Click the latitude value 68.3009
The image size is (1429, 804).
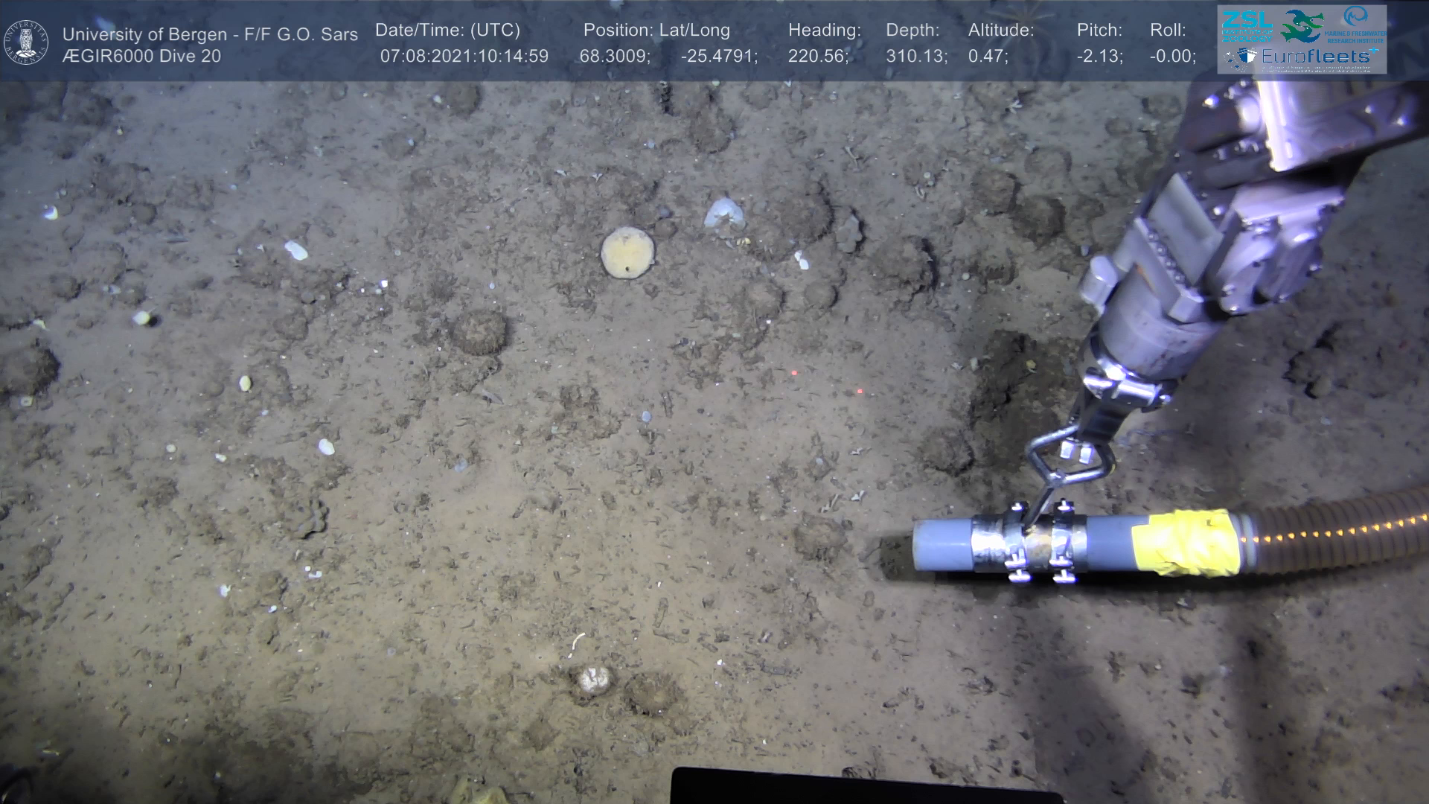pos(615,56)
